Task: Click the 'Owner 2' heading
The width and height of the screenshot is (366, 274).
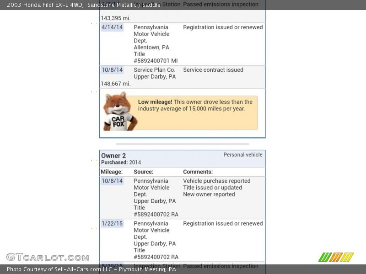Action: 113,156
